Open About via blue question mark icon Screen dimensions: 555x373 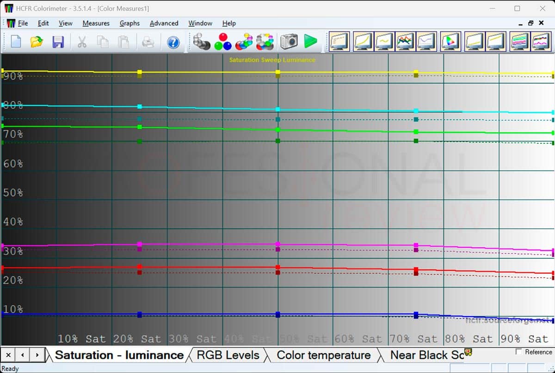coord(173,42)
